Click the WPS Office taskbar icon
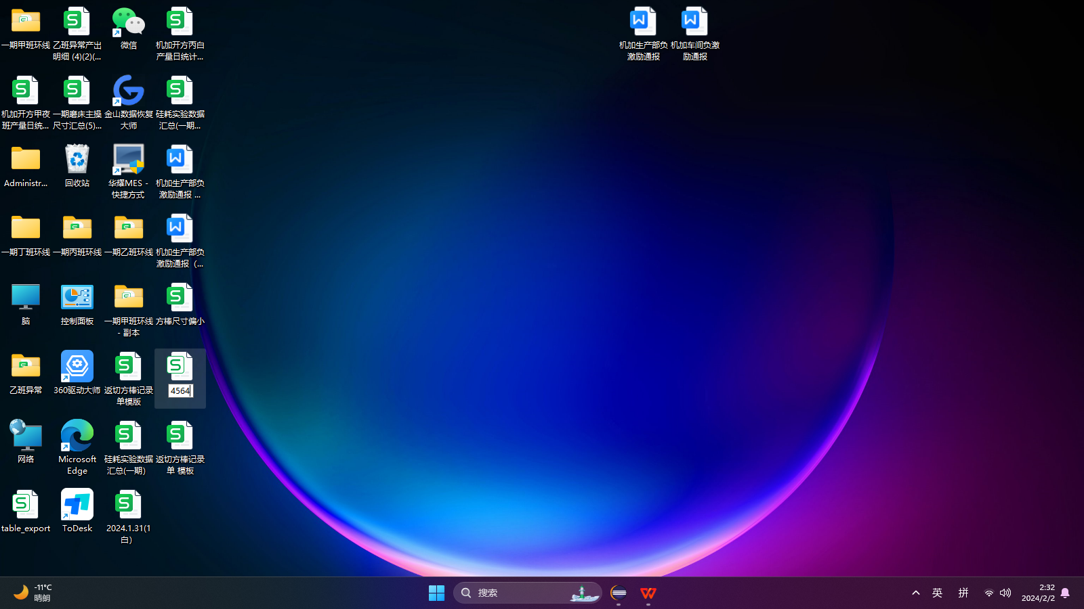The image size is (1084, 609). click(648, 593)
